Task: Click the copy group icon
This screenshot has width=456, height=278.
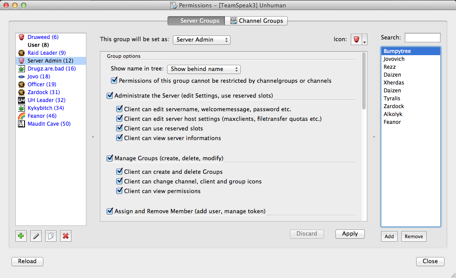Action: (x=50, y=236)
